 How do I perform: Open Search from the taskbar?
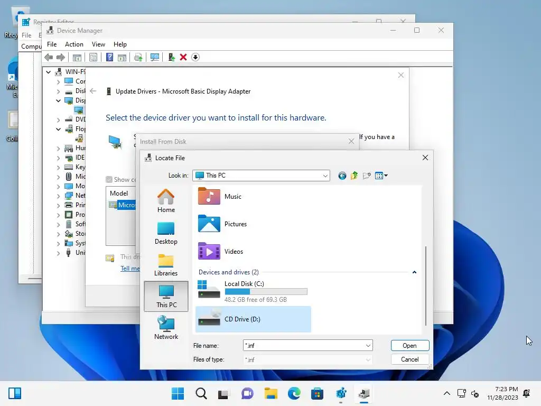(201, 393)
